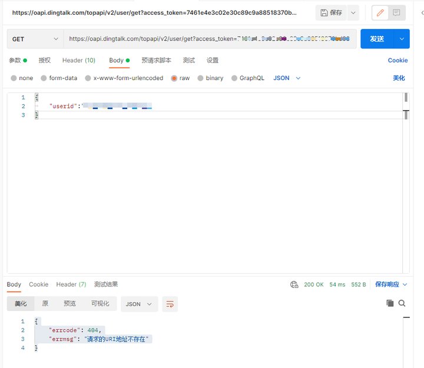Image resolution: width=424 pixels, height=368 pixels.
Task: Open the 设置 settings tab
Action: point(213,60)
